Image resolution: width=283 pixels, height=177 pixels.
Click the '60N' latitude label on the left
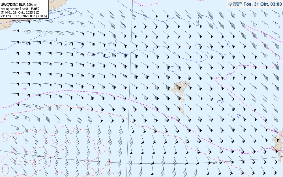click(39, 156)
